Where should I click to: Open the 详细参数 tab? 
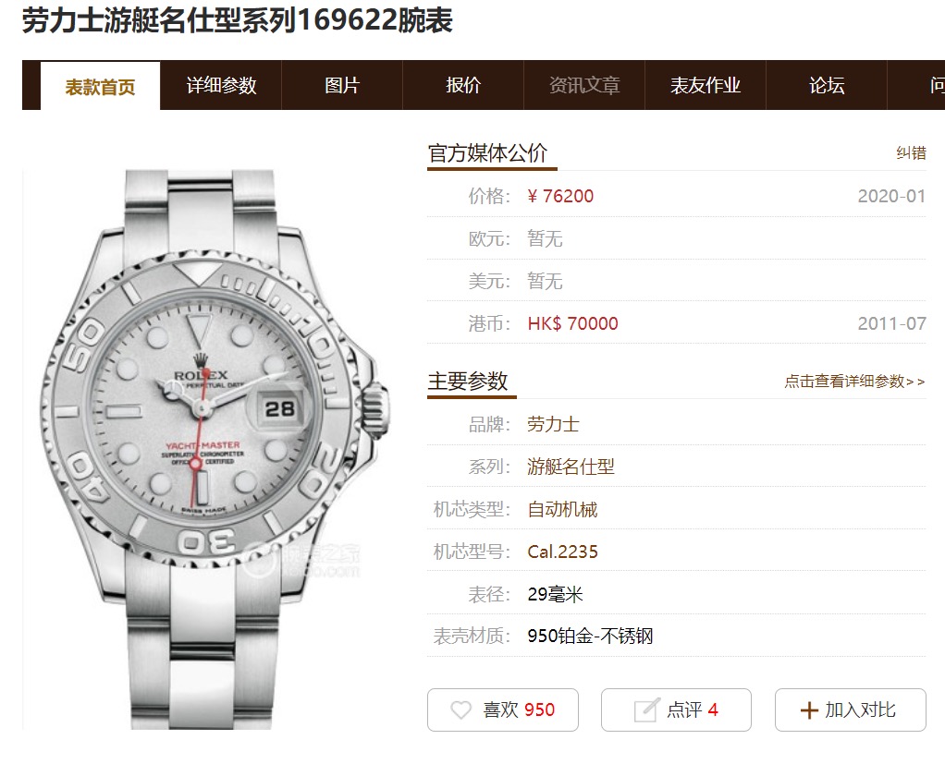(x=221, y=86)
